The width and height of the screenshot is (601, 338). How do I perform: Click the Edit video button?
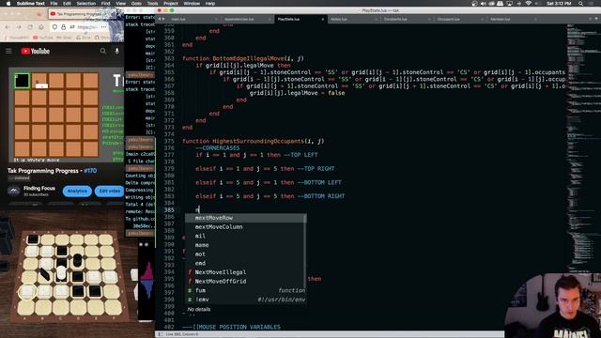109,191
